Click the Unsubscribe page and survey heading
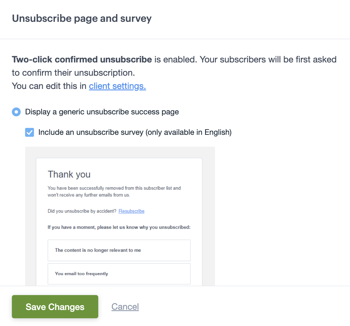350x326 pixels. coord(82,18)
